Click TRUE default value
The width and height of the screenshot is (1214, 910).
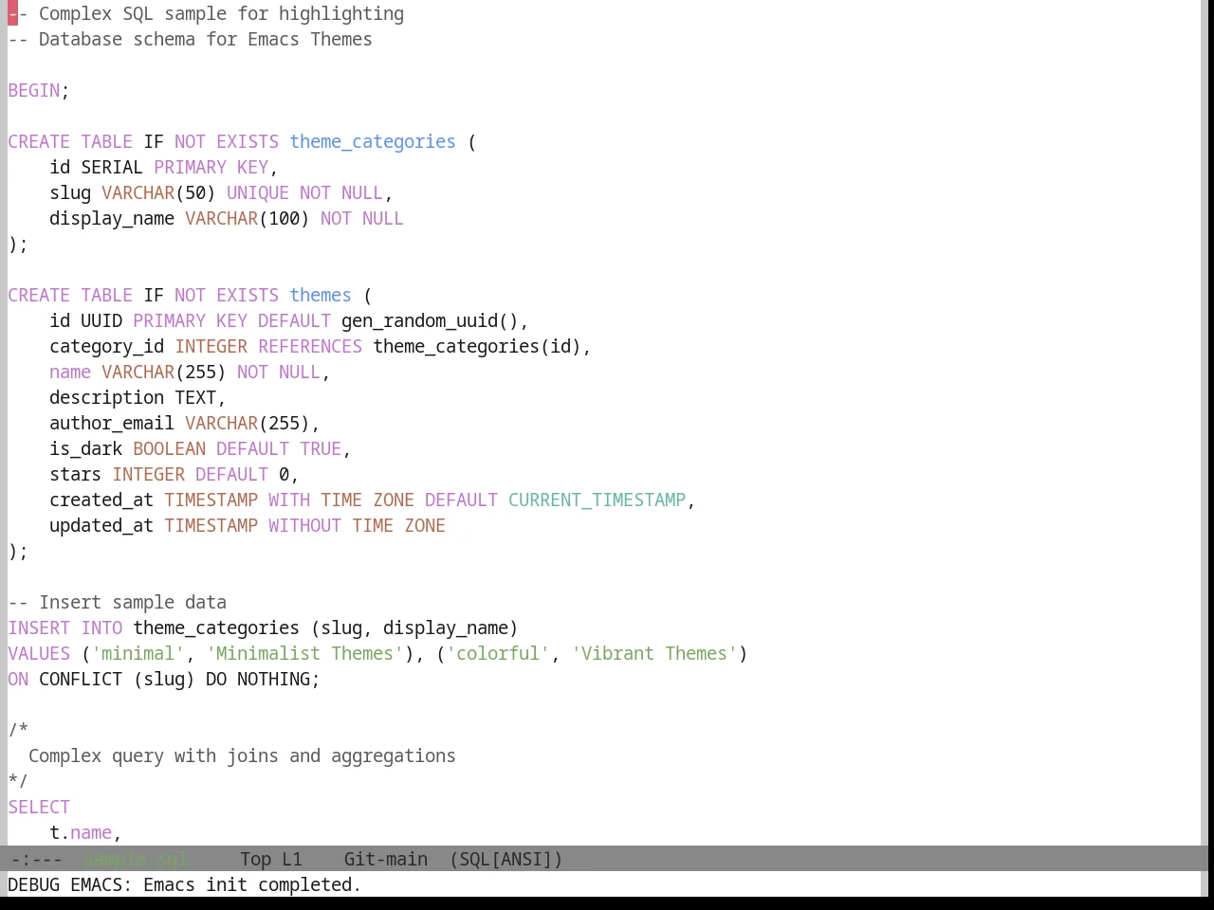tap(321, 448)
